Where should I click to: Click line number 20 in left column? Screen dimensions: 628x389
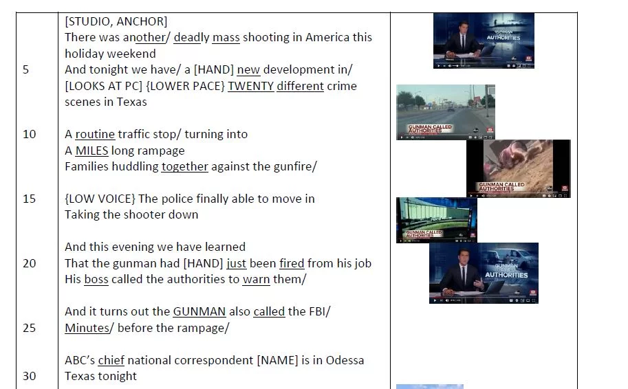(x=30, y=263)
